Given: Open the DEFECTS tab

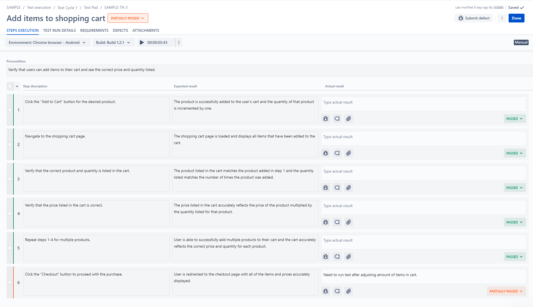Looking at the screenshot, I should tap(120, 30).
